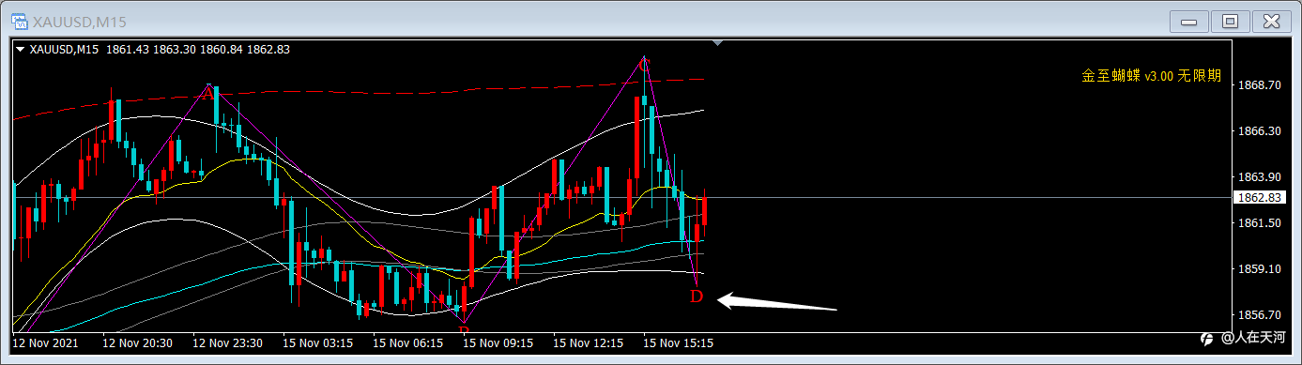This screenshot has height=365, width=1302.
Task: Click the OHLC values 1861.43 1863.30 1860.84 1862.83
Action: point(197,50)
